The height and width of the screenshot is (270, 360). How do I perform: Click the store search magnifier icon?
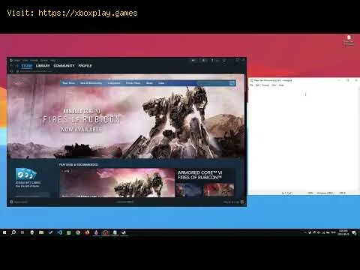coord(232,83)
